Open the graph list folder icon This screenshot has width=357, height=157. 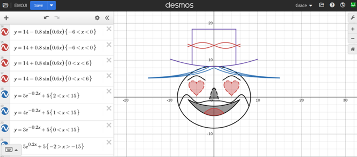(5, 5)
